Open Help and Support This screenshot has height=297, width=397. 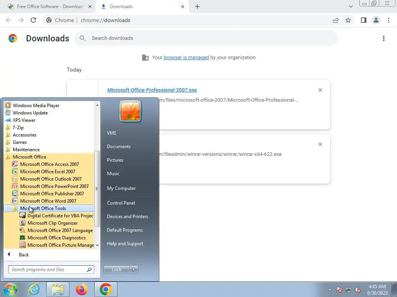pyautogui.click(x=125, y=244)
